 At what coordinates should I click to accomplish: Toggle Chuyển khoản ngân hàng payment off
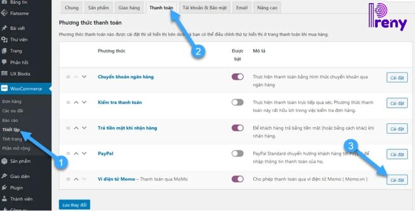[x=238, y=77]
